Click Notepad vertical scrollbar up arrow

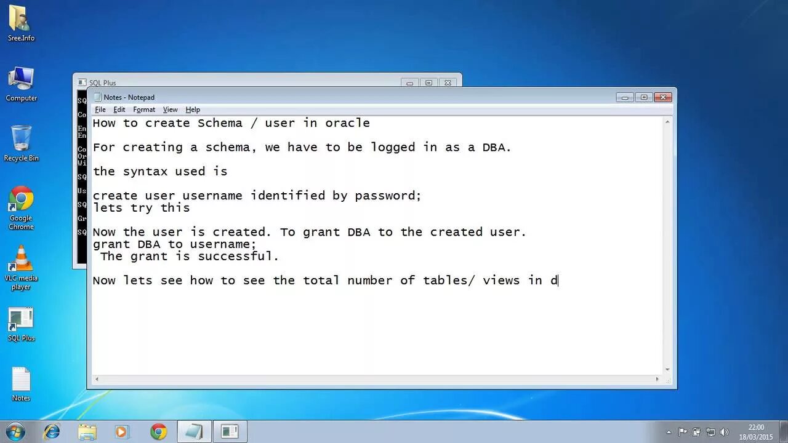pyautogui.click(x=667, y=122)
